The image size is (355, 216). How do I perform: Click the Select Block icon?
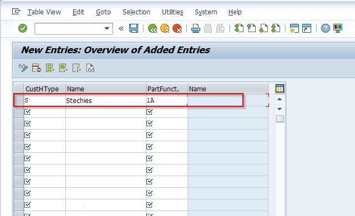tap(63, 68)
